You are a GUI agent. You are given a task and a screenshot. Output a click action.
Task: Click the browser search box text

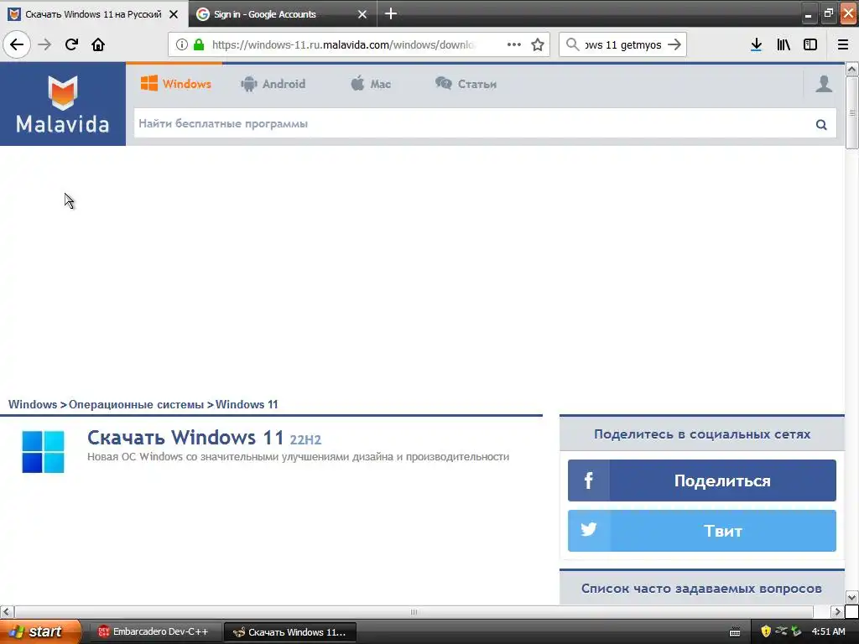click(623, 44)
